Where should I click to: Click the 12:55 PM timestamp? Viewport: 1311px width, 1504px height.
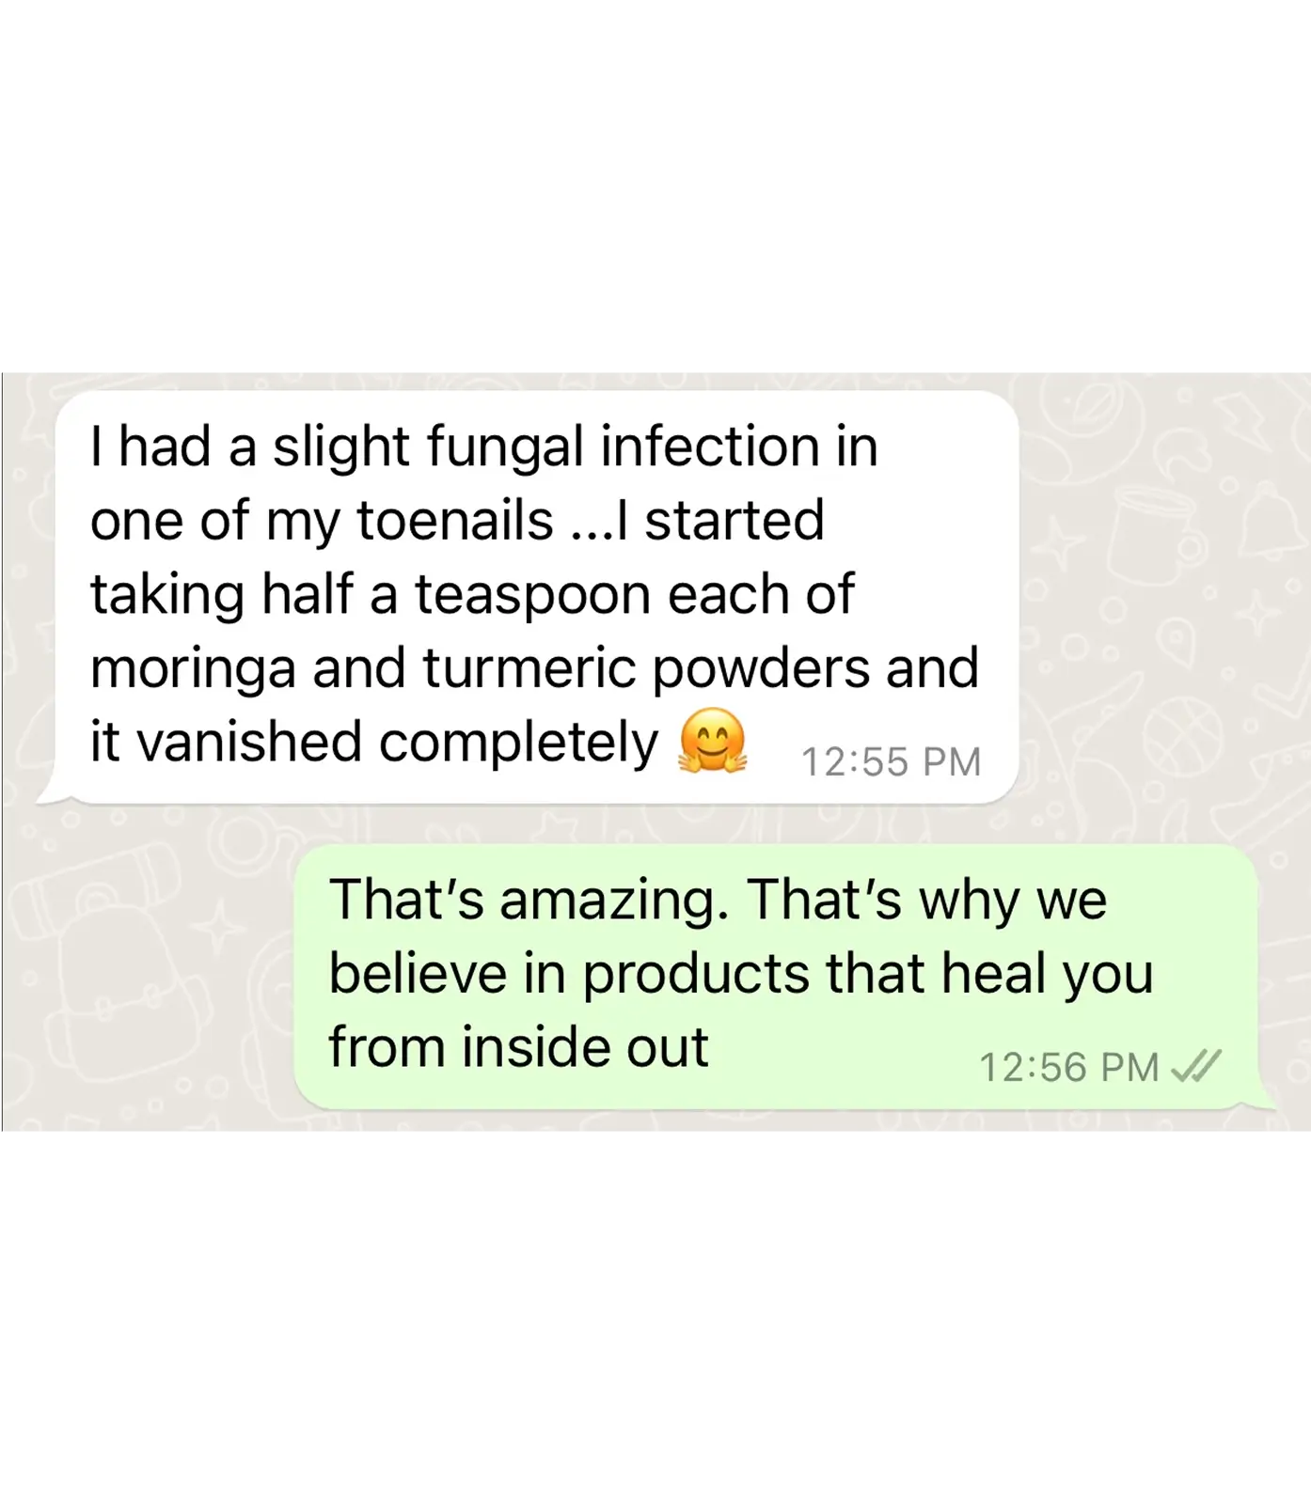coord(891,761)
